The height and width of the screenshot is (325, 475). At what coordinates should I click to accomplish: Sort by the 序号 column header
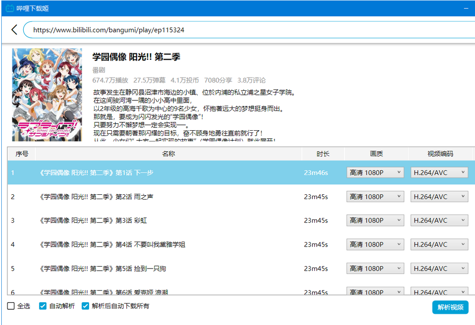22,154
